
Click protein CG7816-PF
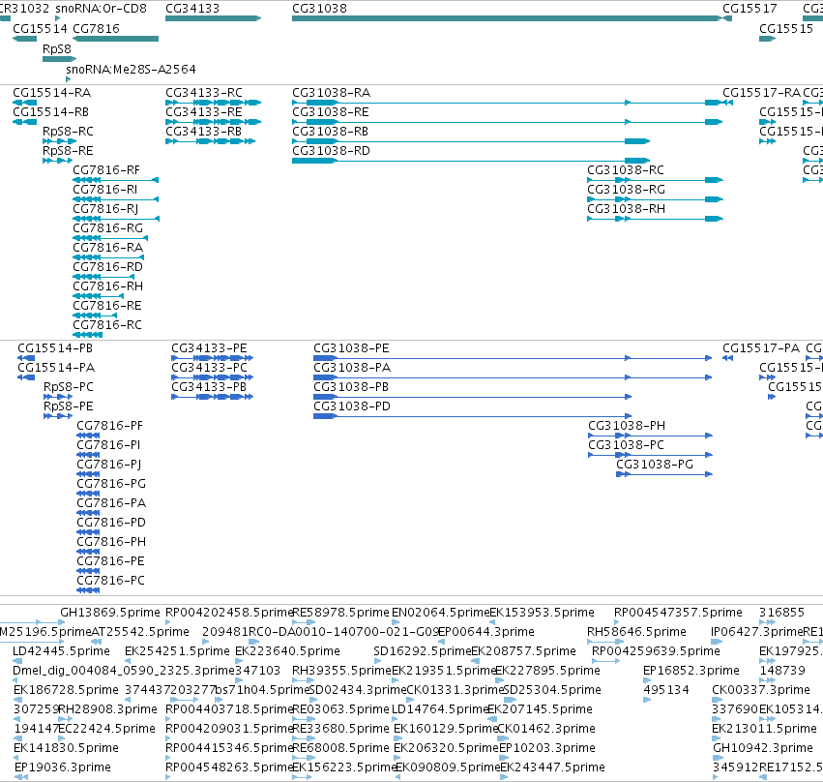(x=109, y=426)
